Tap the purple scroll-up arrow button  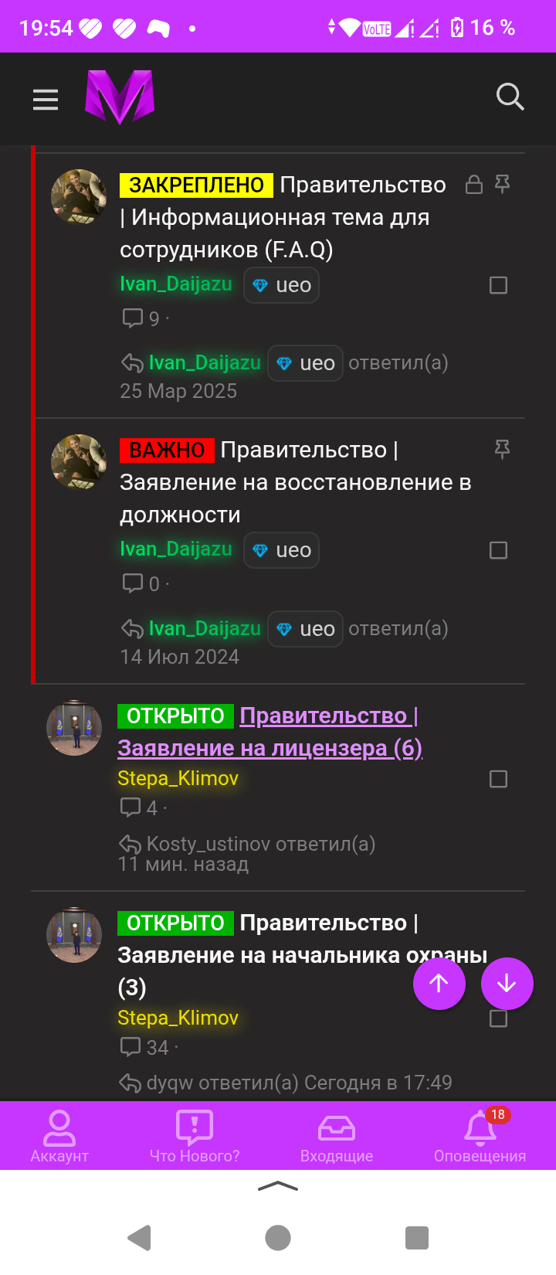point(439,983)
